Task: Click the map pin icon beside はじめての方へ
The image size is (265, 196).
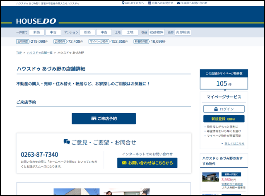Action: pos(123,3)
